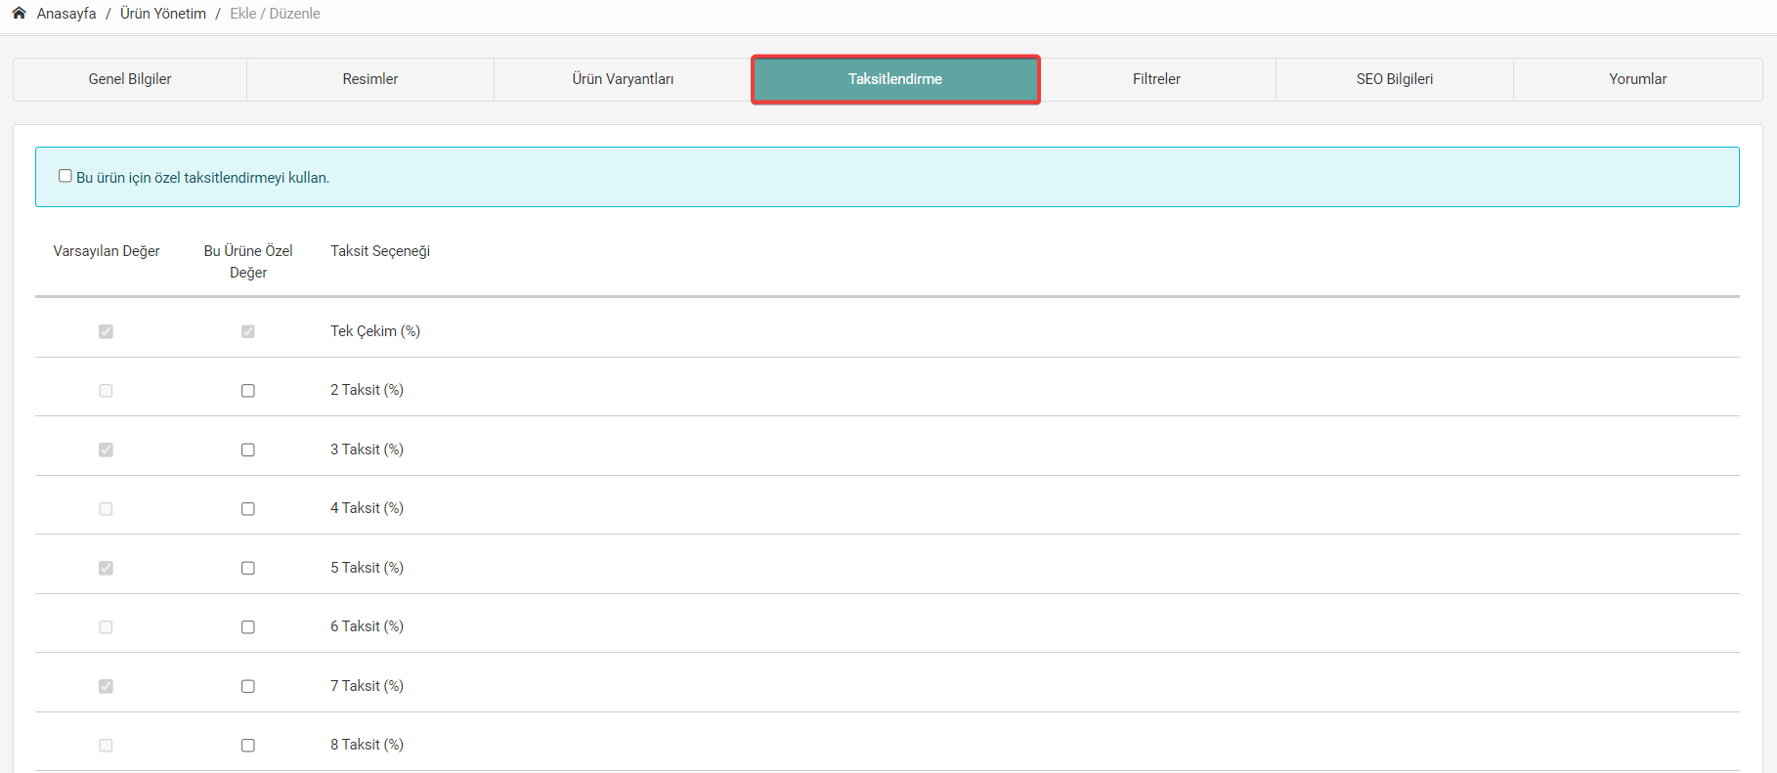Select the '5 Taksit (%)' row label
The image size is (1777, 773).
367,568
